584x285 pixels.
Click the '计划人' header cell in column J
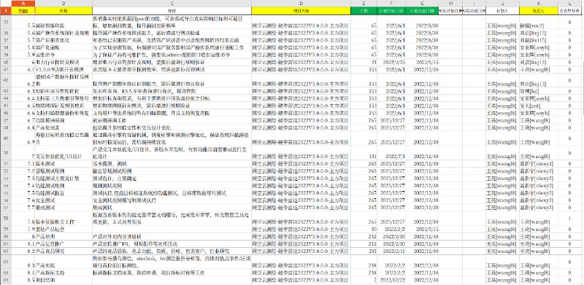[503, 11]
